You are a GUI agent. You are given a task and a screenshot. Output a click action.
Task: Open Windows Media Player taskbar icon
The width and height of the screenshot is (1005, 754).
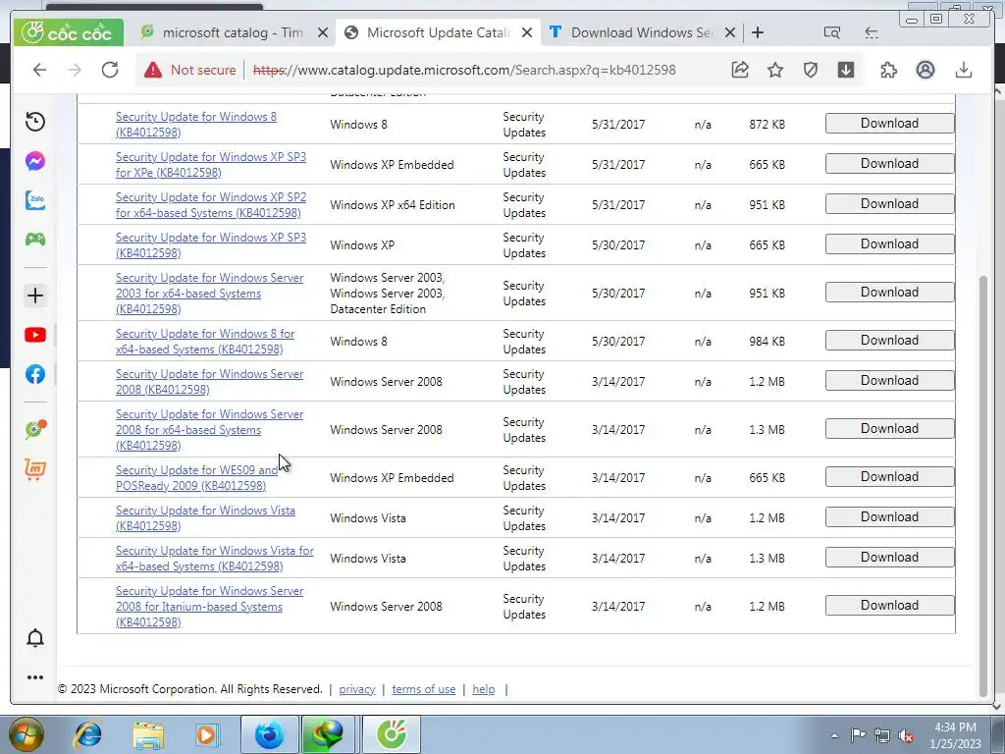click(x=207, y=734)
